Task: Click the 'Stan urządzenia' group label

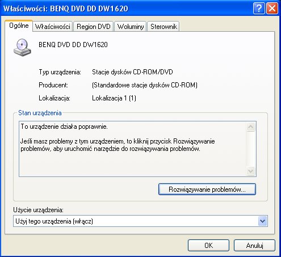Action: point(40,113)
